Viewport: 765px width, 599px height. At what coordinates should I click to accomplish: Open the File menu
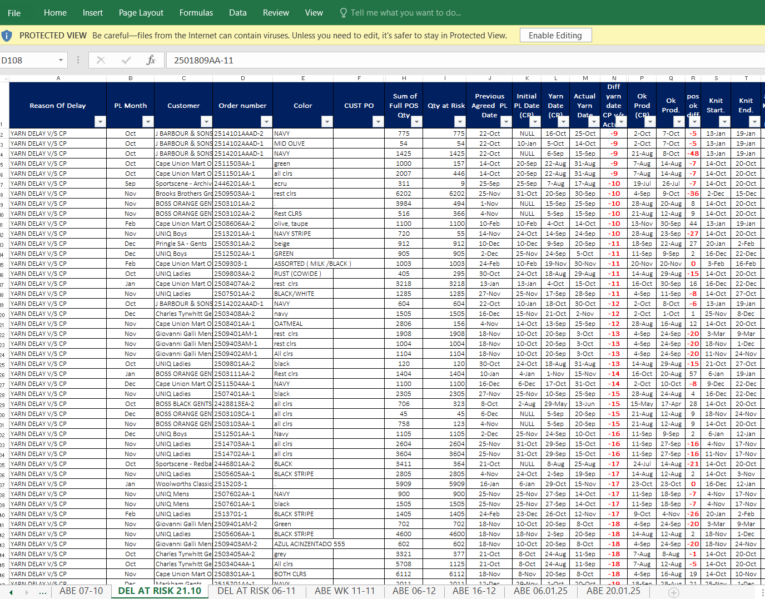14,13
